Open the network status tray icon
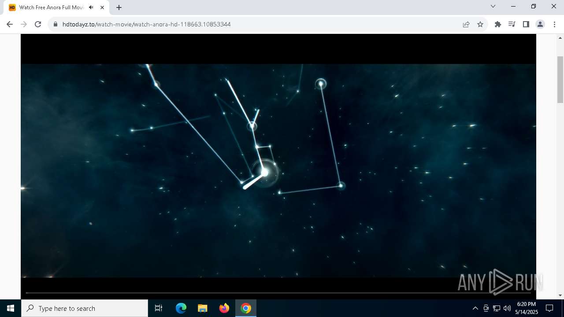 pyautogui.click(x=497, y=308)
